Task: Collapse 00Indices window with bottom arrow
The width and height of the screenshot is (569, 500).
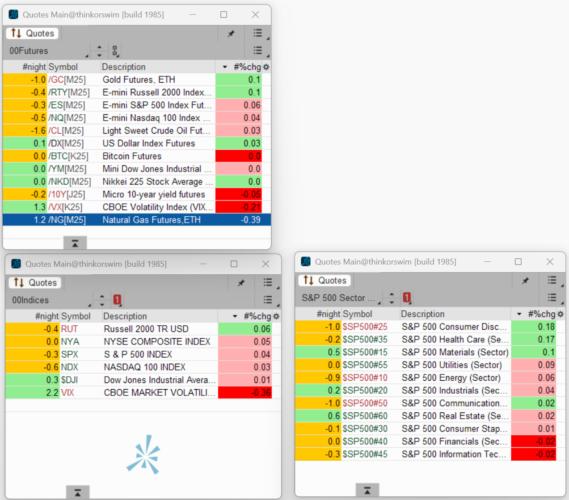Action: pyautogui.click(x=78, y=493)
